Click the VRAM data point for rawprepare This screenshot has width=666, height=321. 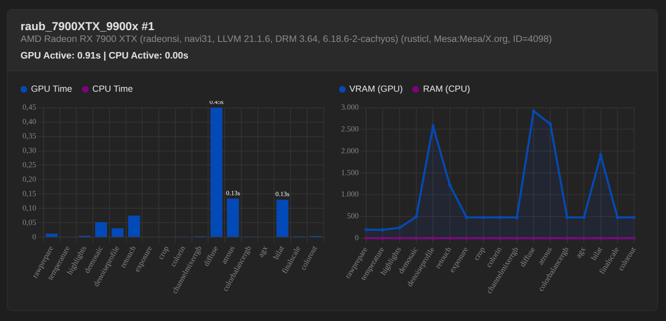pyautogui.click(x=366, y=229)
